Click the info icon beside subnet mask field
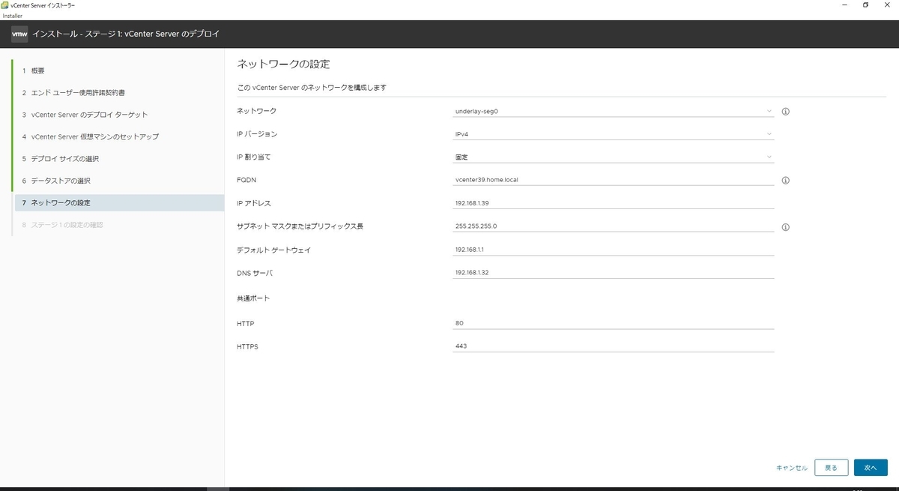 [x=786, y=227]
